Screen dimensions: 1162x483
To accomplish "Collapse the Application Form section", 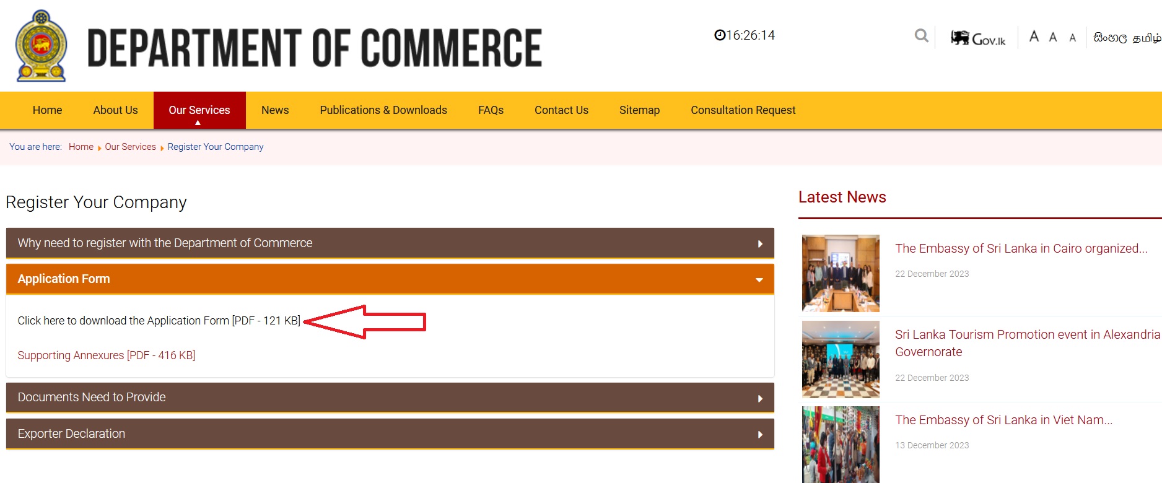I will (390, 279).
